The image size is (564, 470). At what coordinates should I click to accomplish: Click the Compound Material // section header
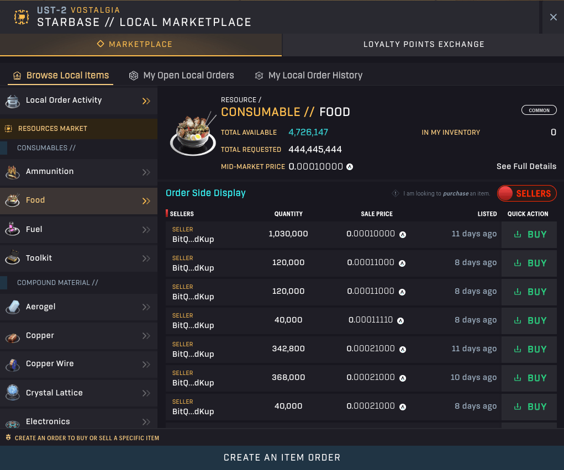pyautogui.click(x=57, y=283)
